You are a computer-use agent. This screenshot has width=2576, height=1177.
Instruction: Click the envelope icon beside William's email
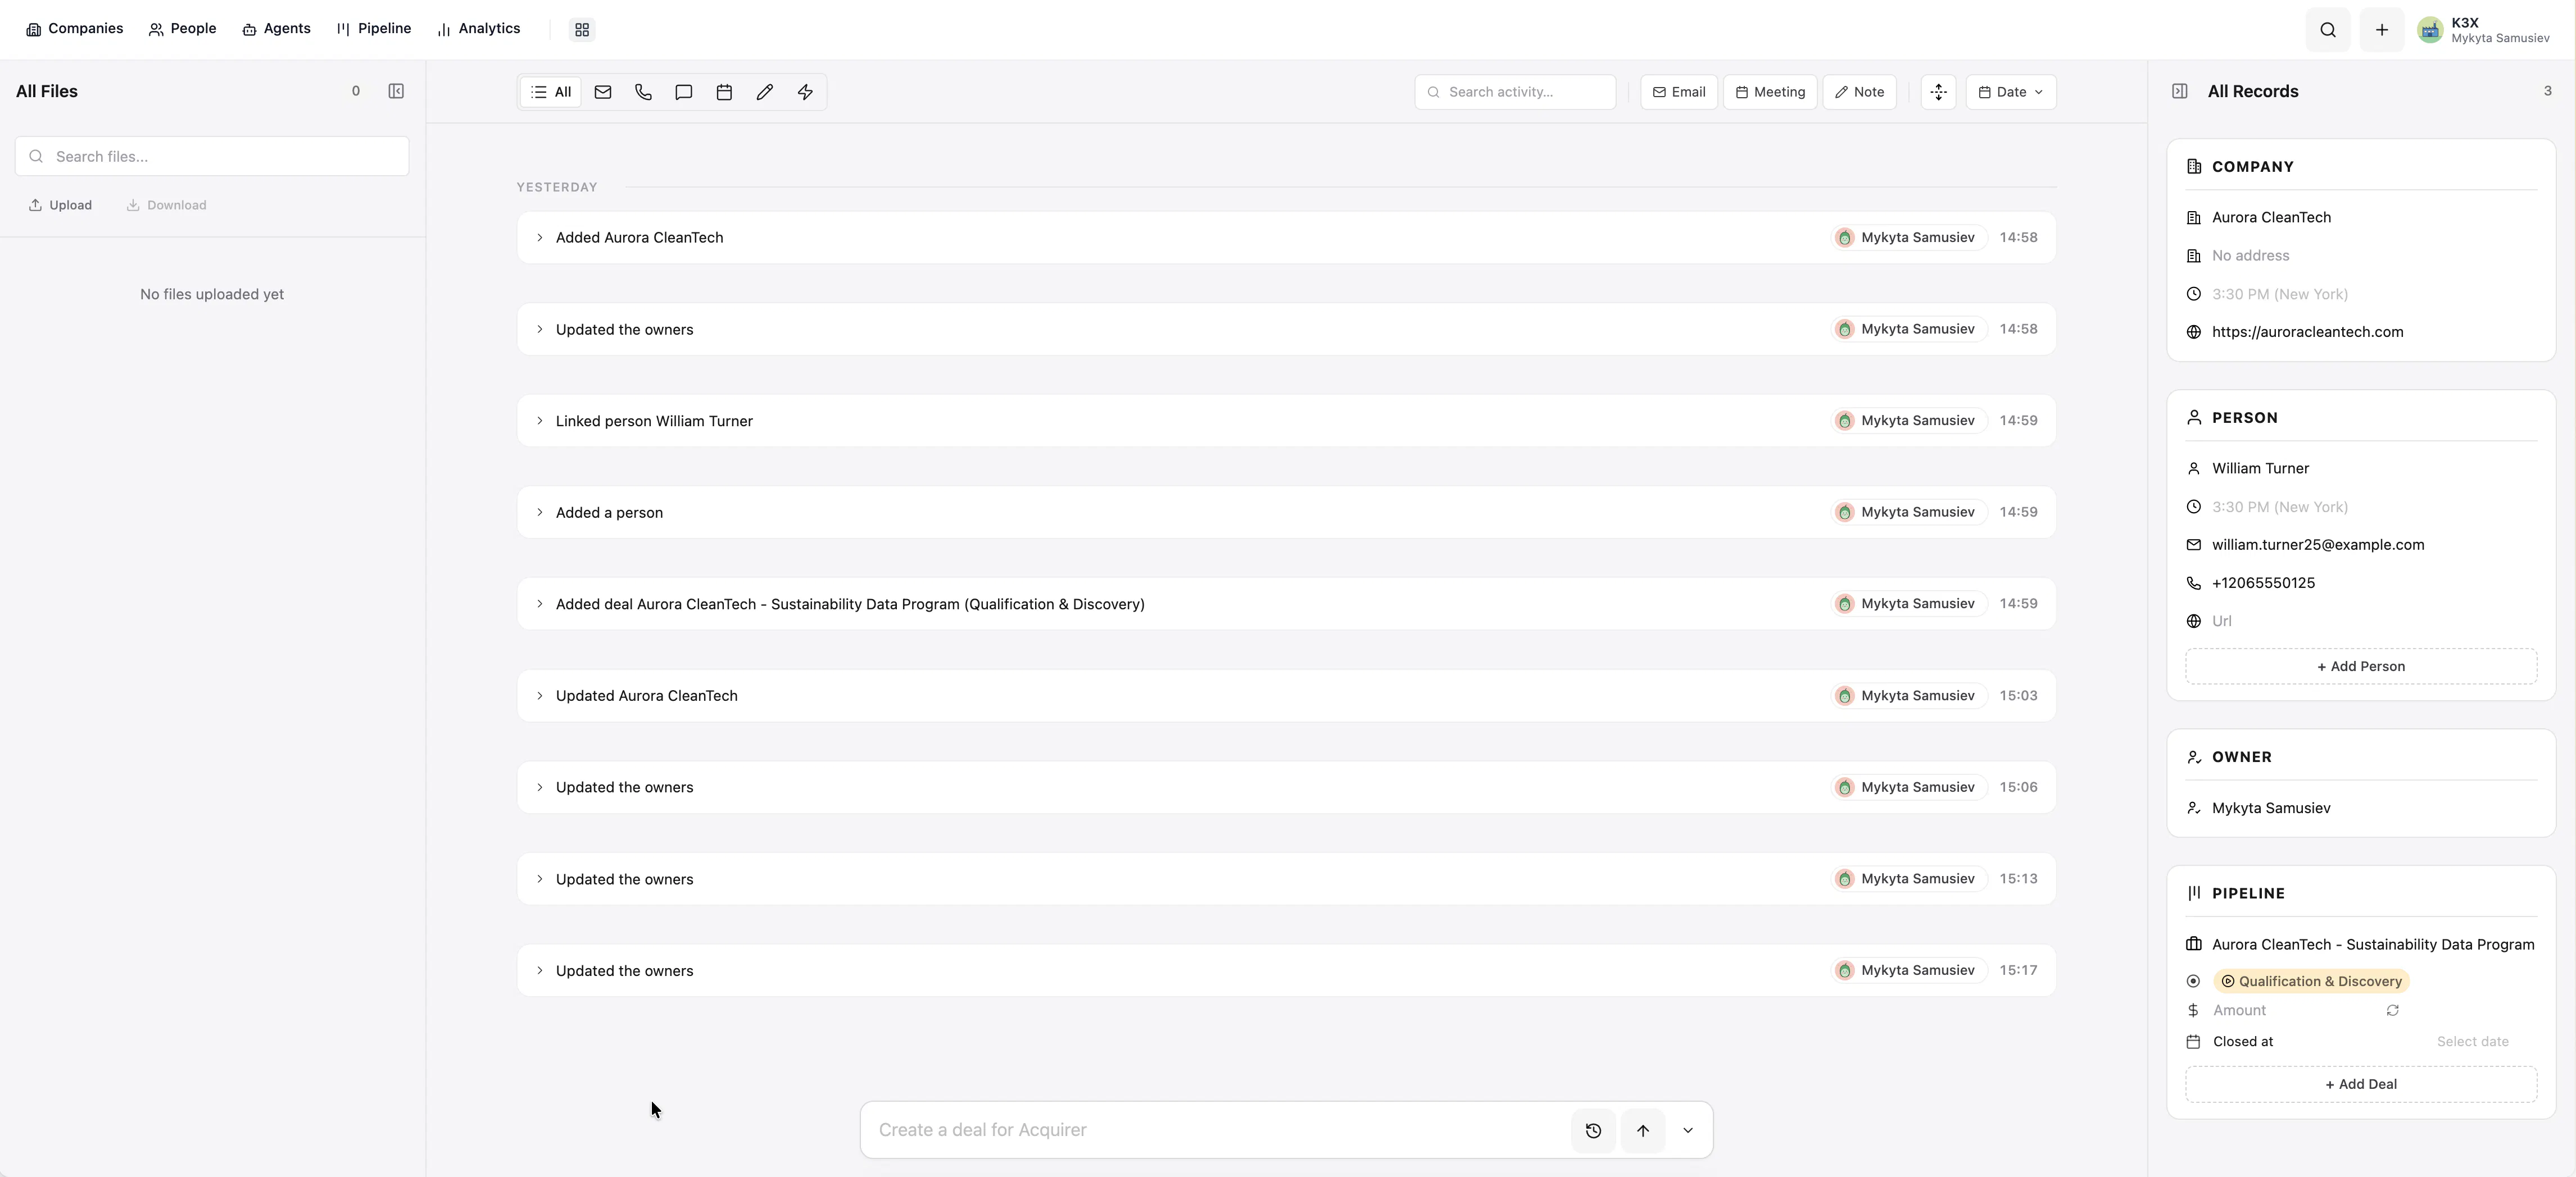click(x=2193, y=545)
